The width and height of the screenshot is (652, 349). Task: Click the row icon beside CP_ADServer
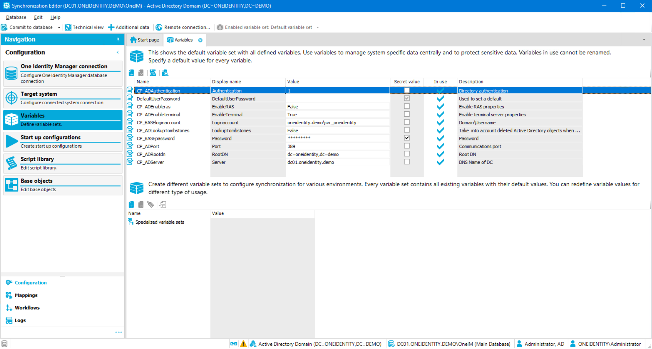point(130,162)
